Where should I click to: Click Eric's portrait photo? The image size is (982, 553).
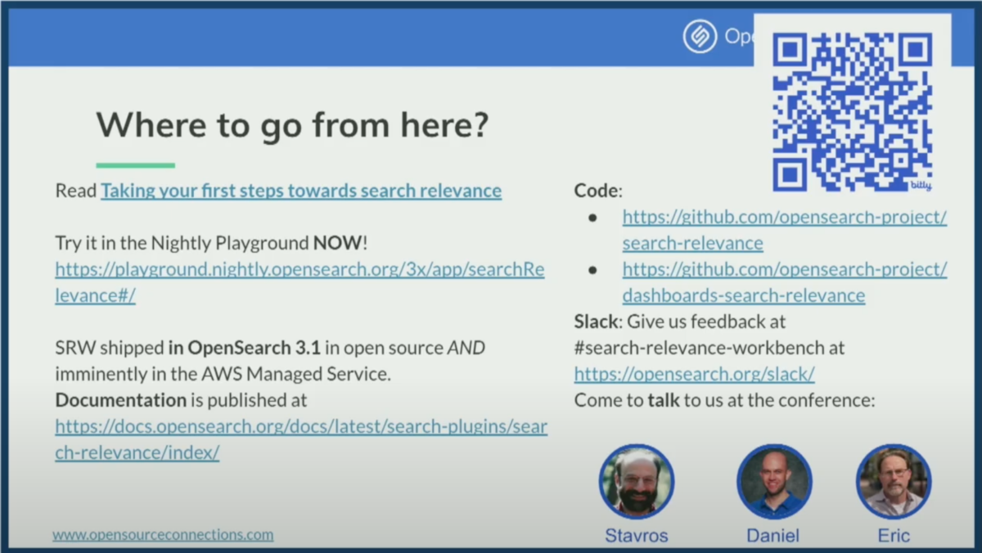tap(894, 482)
